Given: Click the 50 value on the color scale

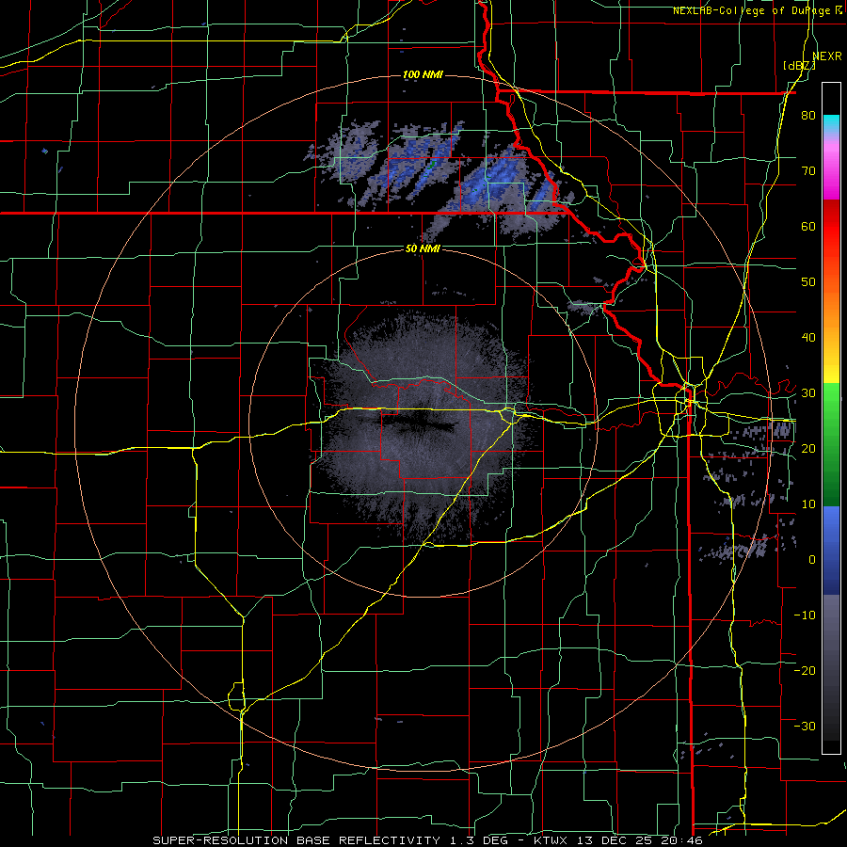Looking at the screenshot, I should click(x=808, y=282).
